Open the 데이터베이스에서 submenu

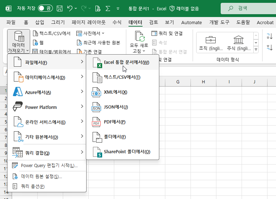pos(47,77)
